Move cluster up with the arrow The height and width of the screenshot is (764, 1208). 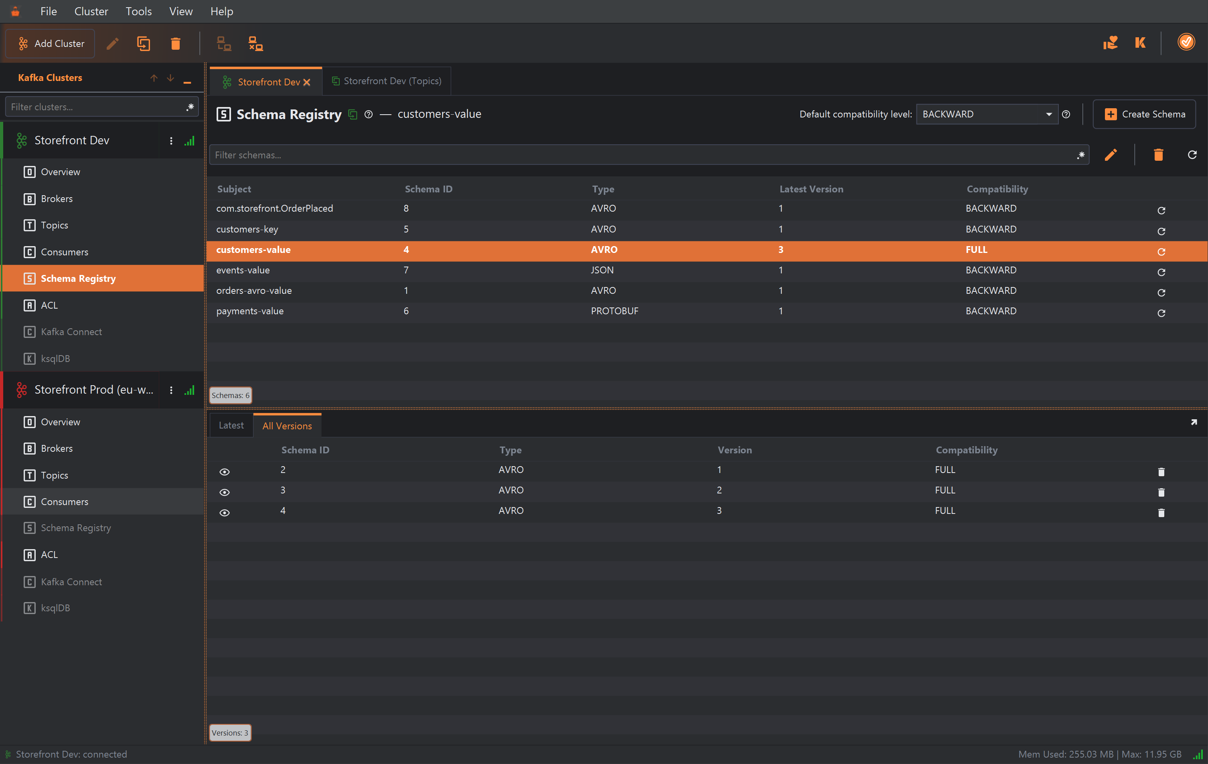(154, 78)
